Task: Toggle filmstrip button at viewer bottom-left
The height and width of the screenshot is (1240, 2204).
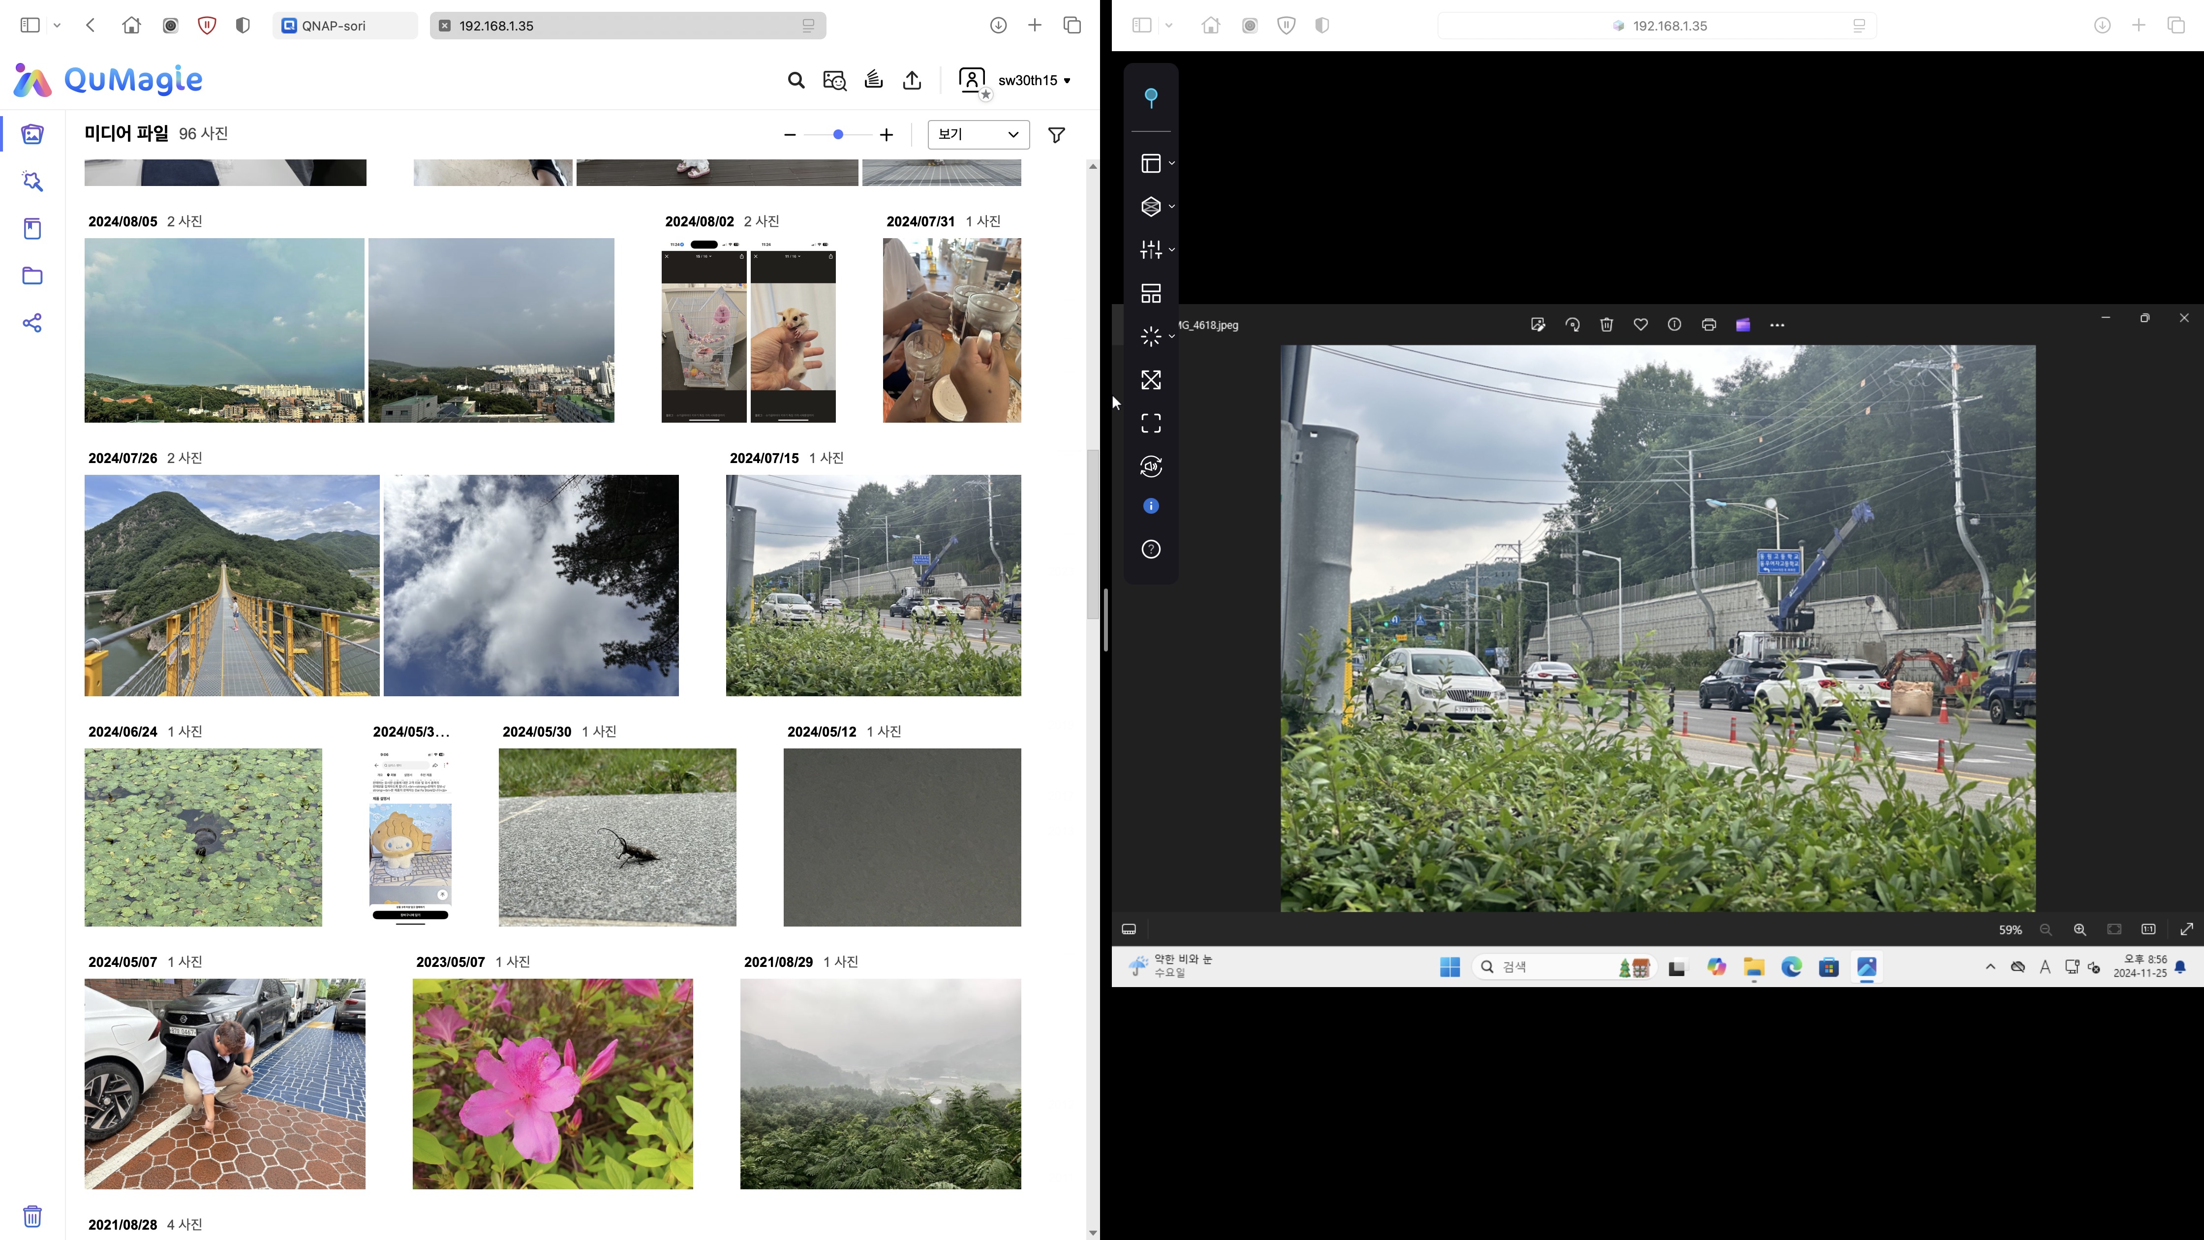Action: click(1129, 930)
